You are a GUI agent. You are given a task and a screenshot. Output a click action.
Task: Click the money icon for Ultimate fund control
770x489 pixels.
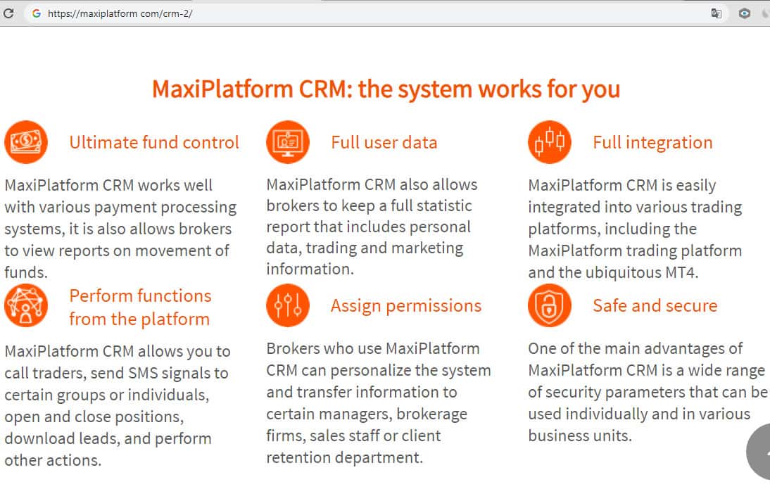pos(26,142)
